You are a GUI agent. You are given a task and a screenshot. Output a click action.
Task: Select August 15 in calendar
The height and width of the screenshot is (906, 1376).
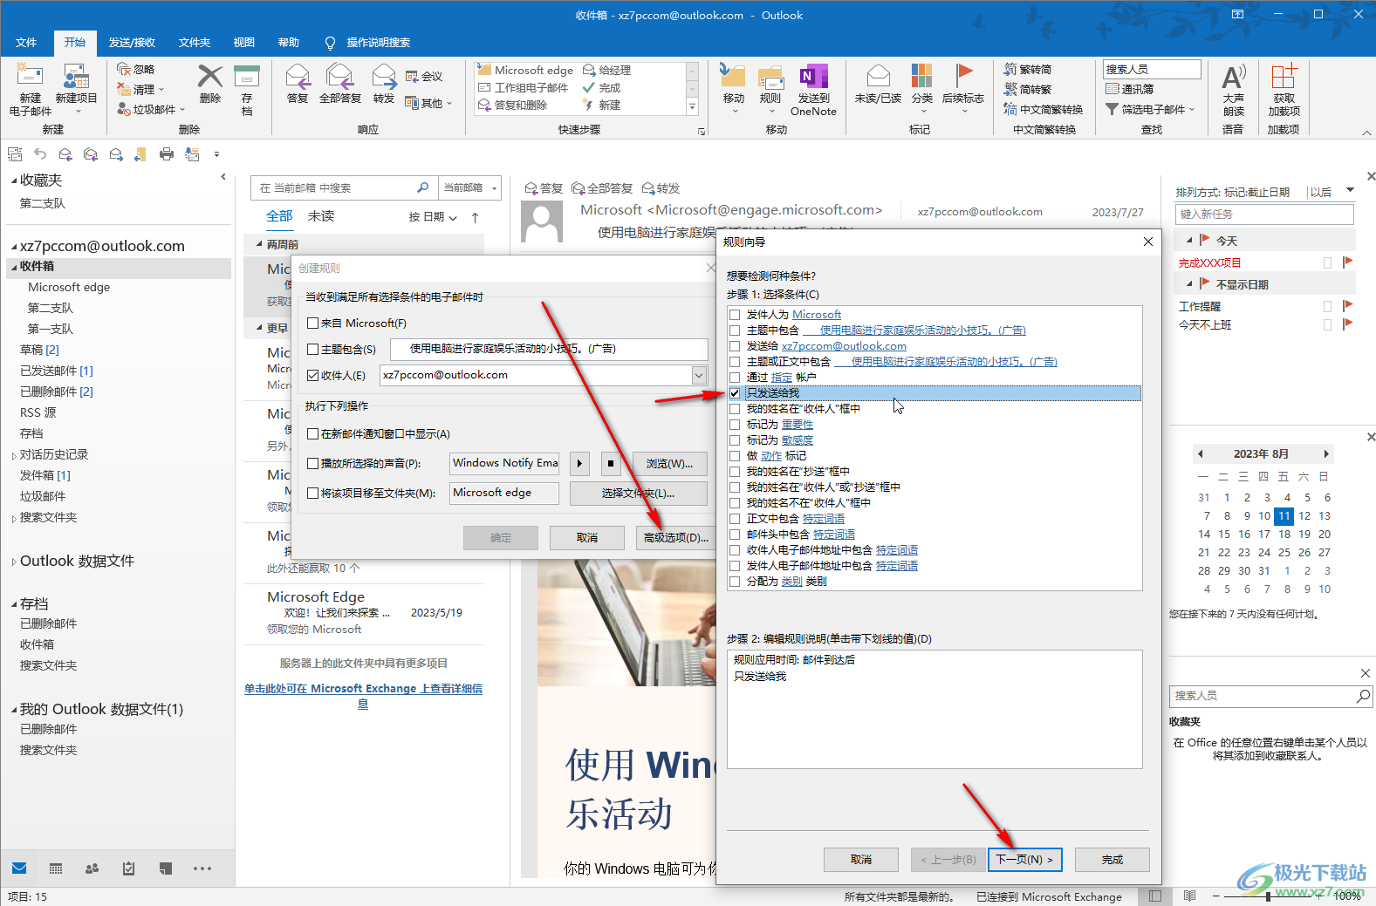[x=1224, y=535]
